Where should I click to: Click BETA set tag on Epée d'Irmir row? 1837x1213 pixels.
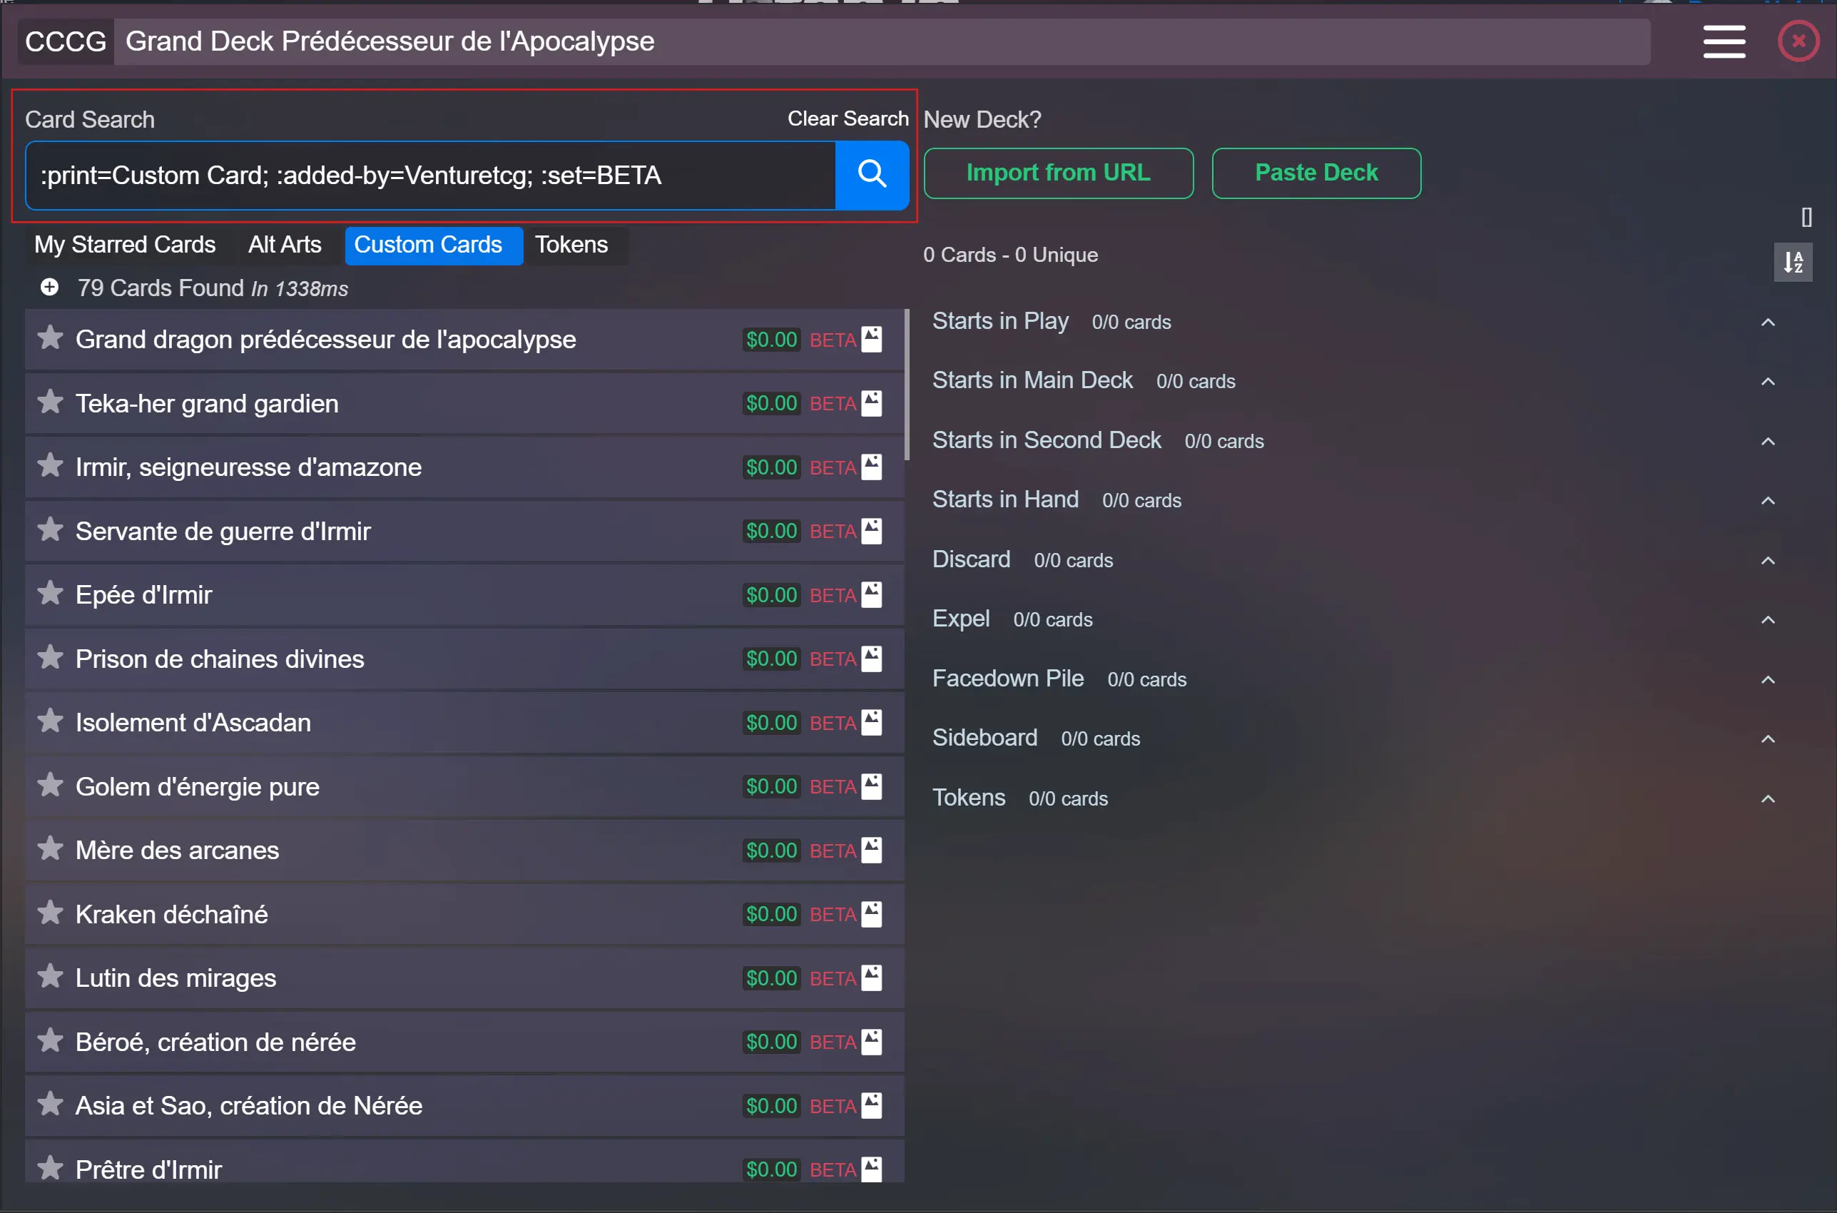[x=833, y=595]
